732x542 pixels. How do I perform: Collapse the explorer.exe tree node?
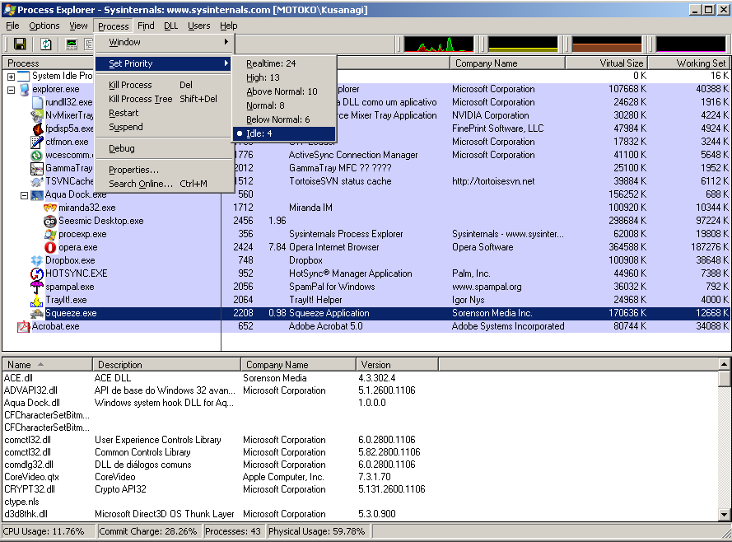pos(12,90)
